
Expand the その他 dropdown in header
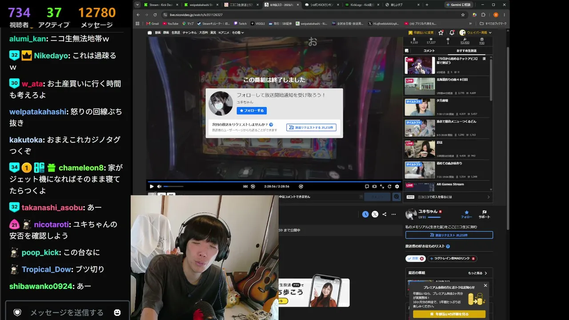click(x=237, y=32)
